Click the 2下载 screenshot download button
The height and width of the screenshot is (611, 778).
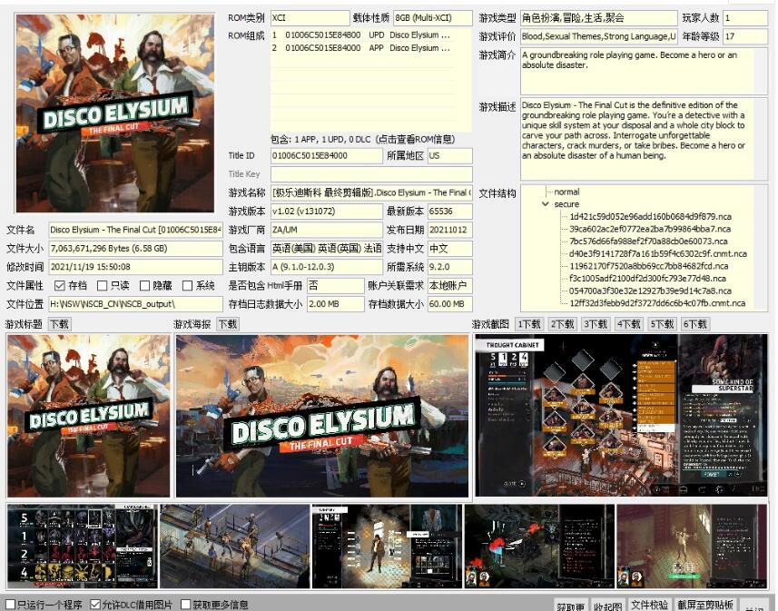(x=562, y=324)
